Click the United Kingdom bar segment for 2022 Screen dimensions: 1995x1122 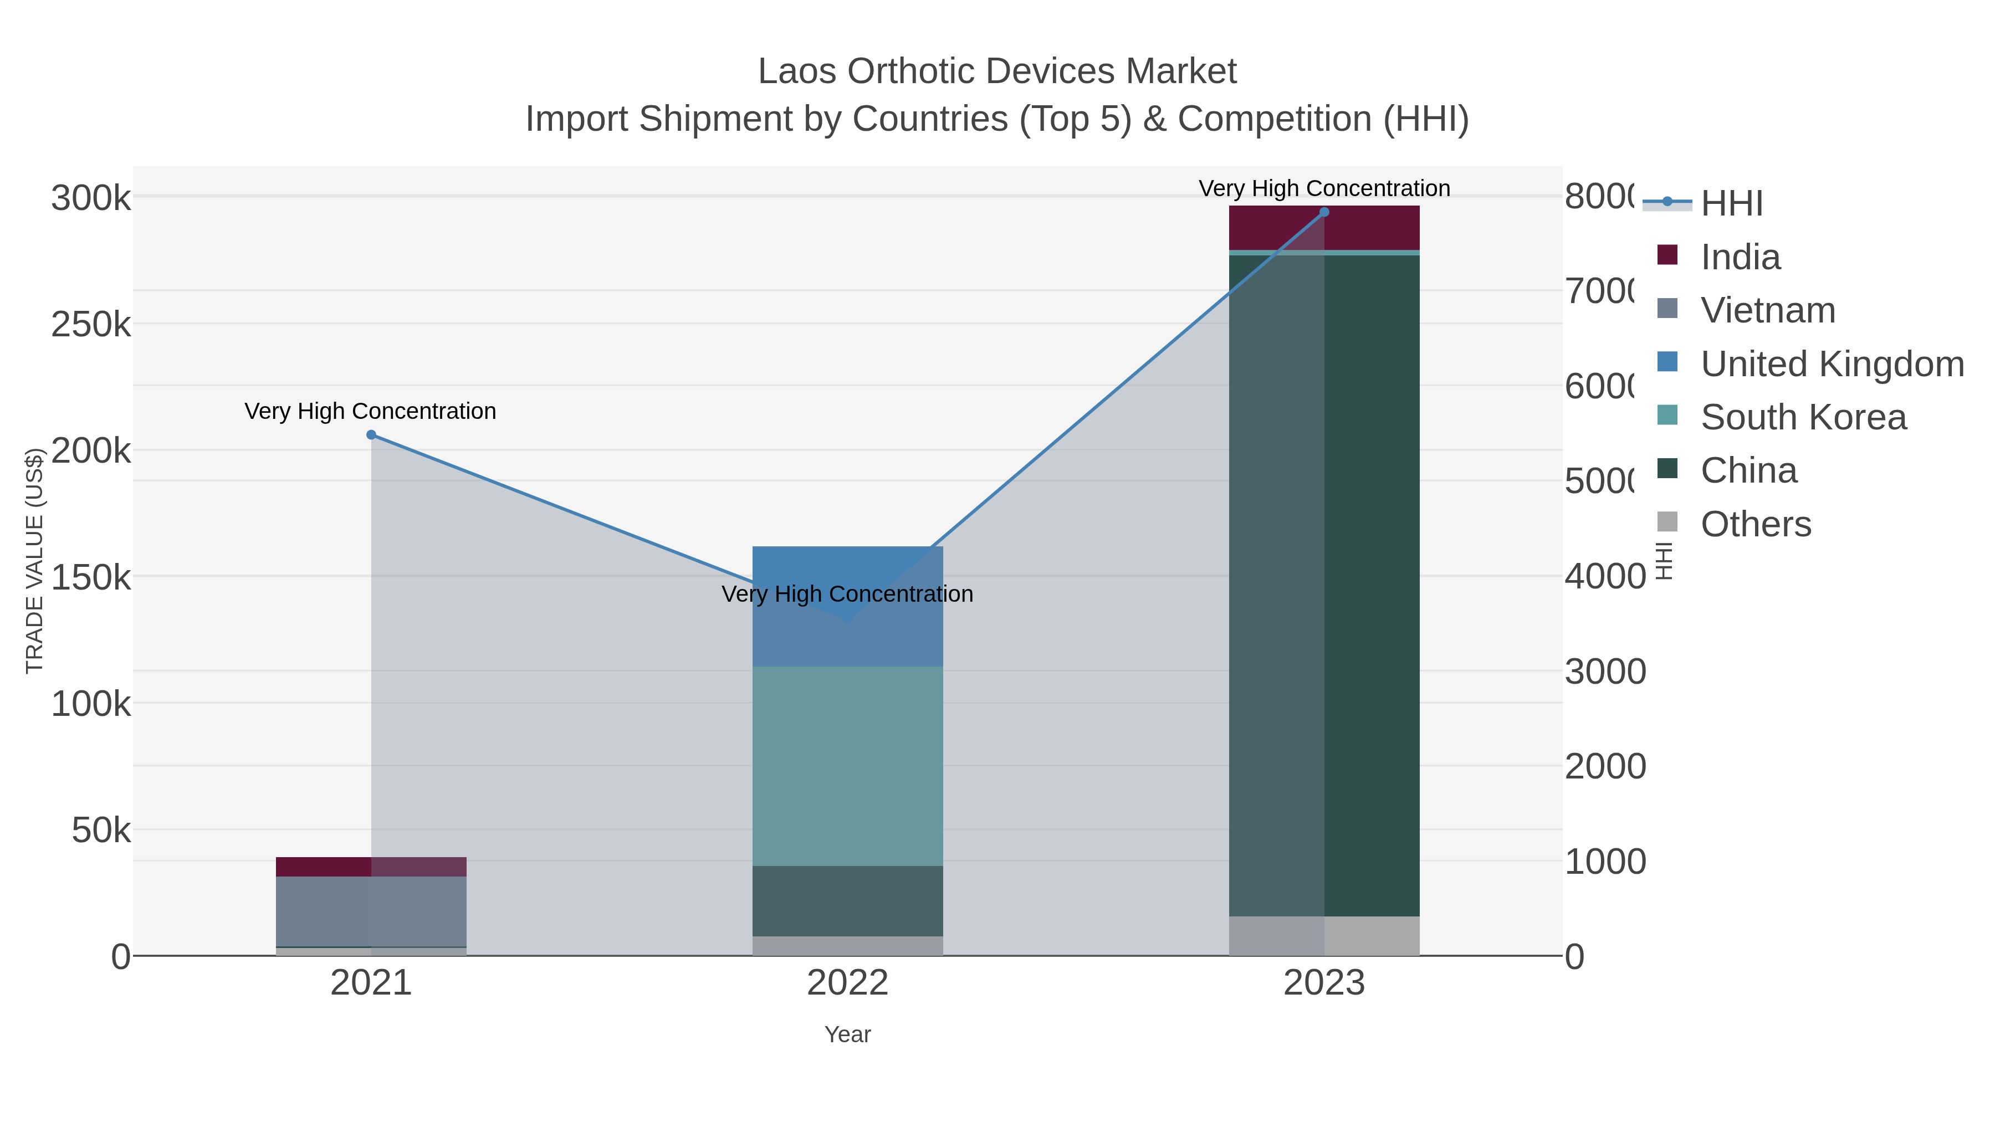pos(847,606)
